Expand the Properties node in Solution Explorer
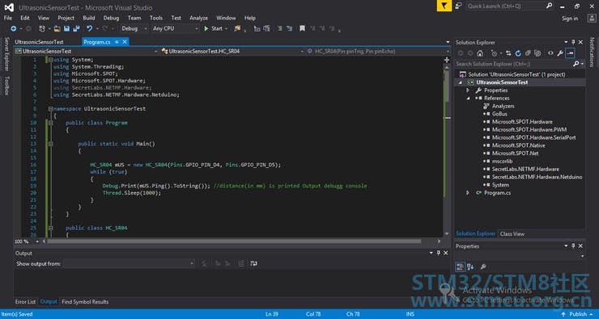599x319 pixels. click(468, 90)
